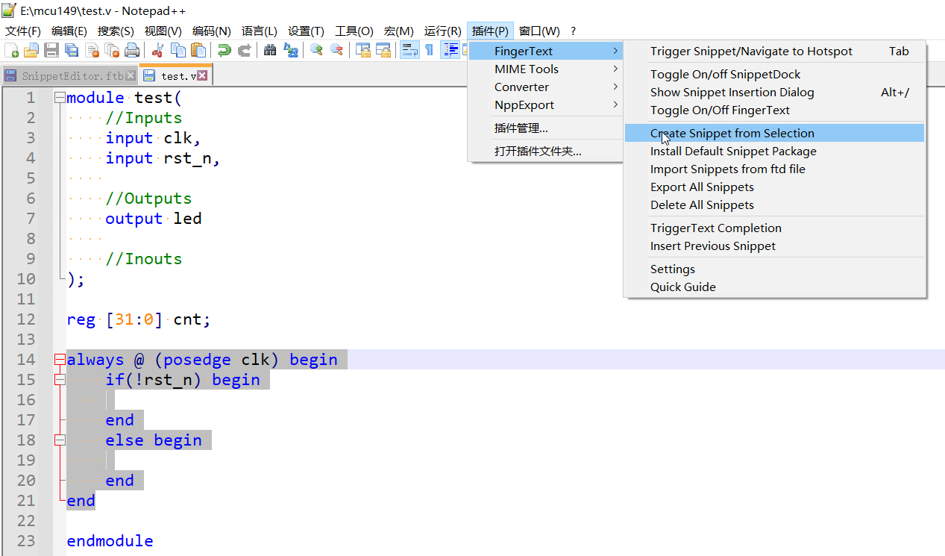Choose Create Snippet from Selection
Viewport: 945px width, 556px height.
point(731,133)
